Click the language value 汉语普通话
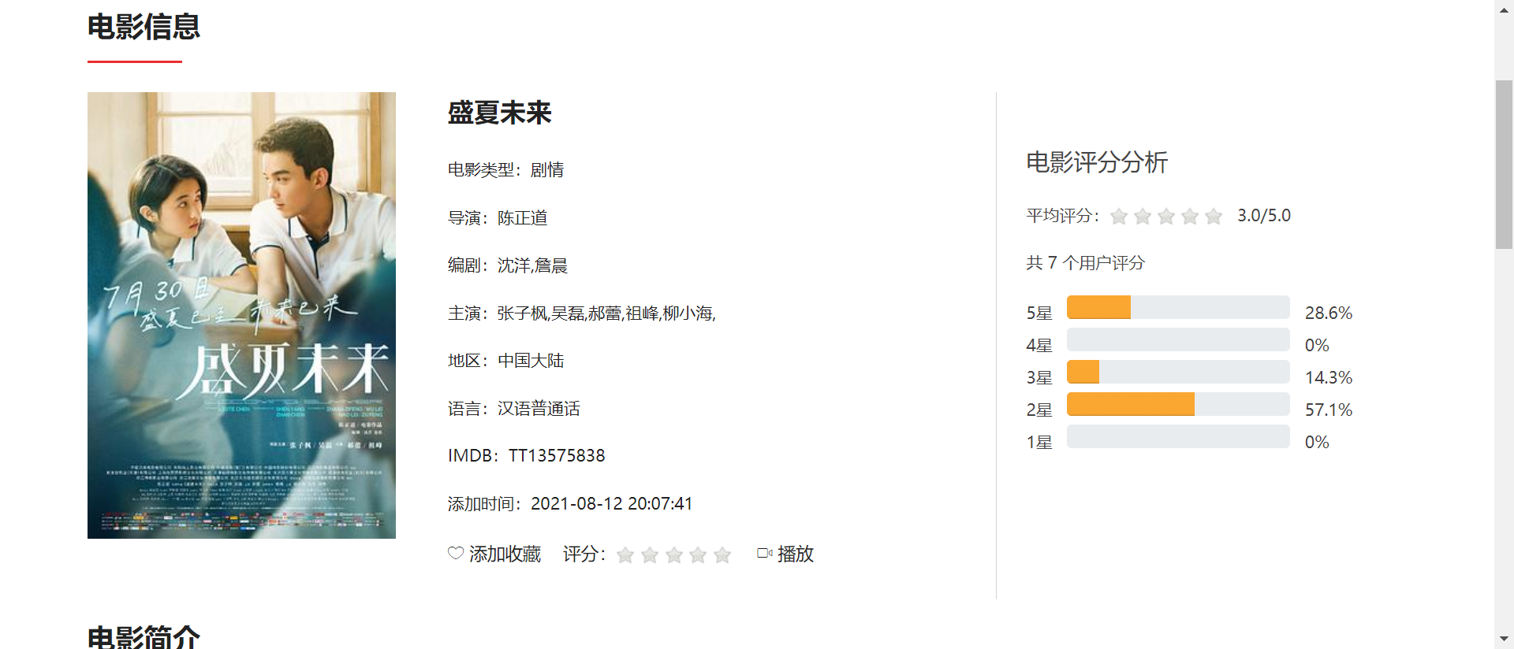 pos(539,409)
